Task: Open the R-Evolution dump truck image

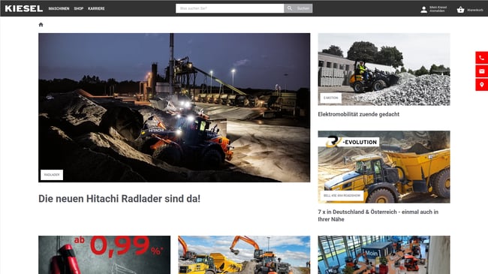Action: (384, 167)
